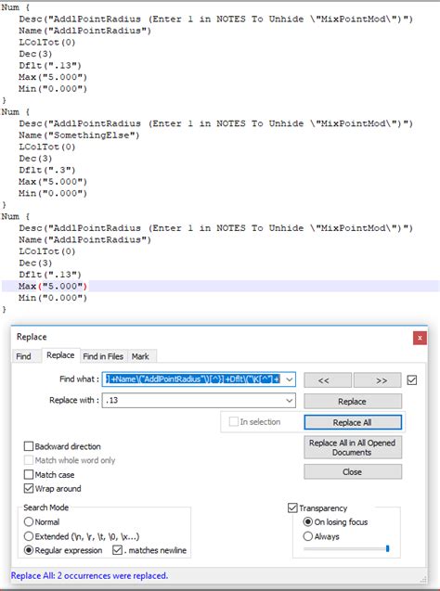Uncheck '. matches newline' option

tap(149, 550)
